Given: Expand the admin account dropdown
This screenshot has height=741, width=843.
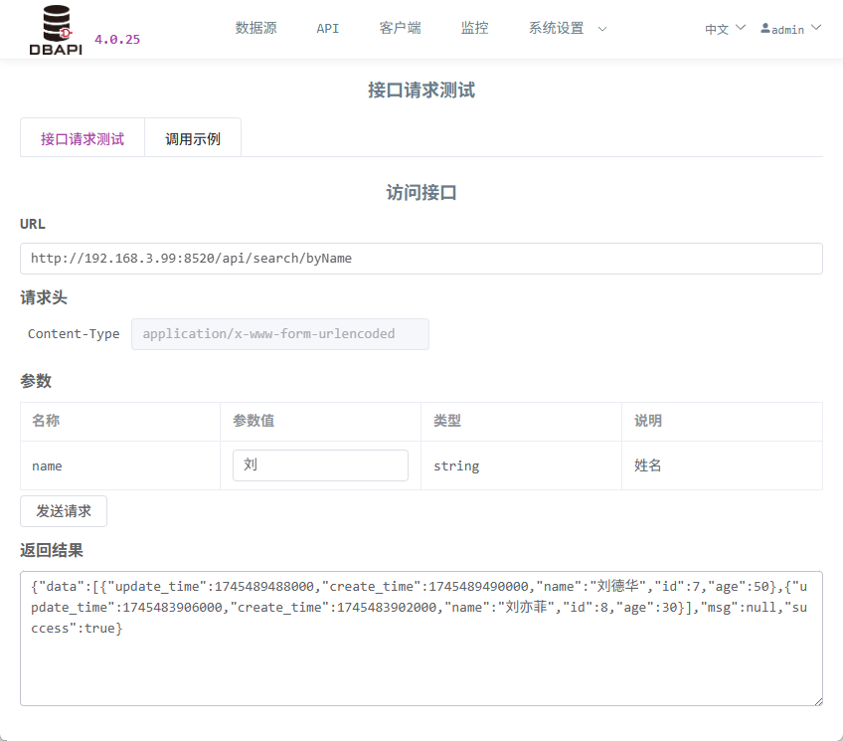Looking at the screenshot, I should [791, 29].
